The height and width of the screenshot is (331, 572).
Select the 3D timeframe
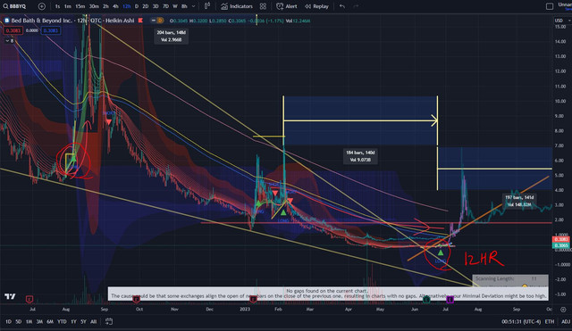coord(156,6)
